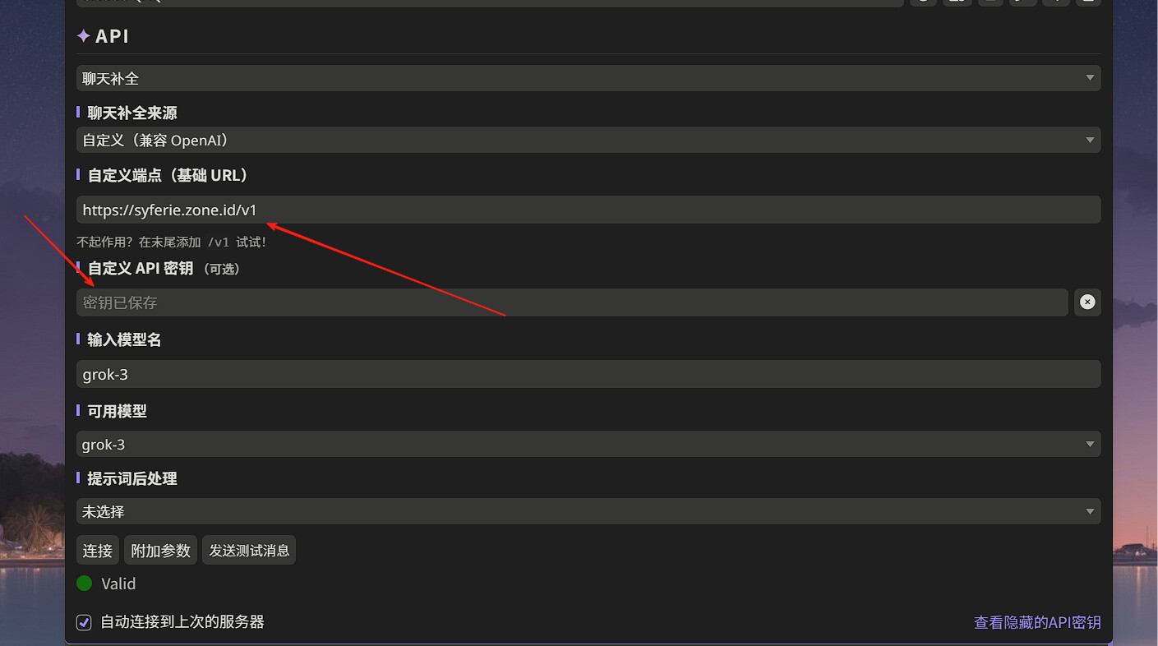This screenshot has width=1158, height=646.
Task: Focus the 输入模型名 field containing grok-3
Action: click(588, 374)
